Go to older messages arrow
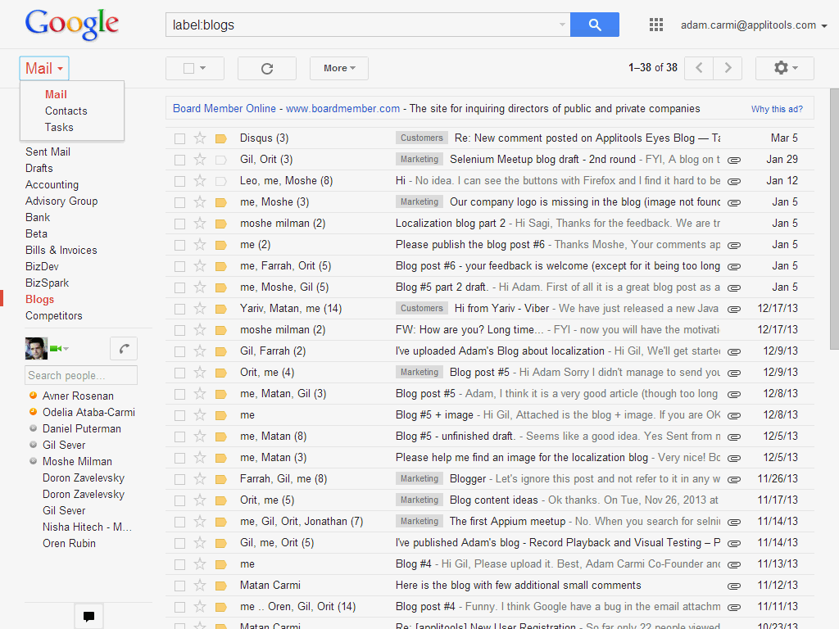839x629 pixels. pos(728,68)
